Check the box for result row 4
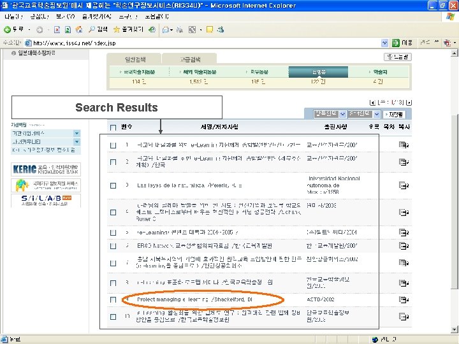459x344 pixels. point(113,212)
